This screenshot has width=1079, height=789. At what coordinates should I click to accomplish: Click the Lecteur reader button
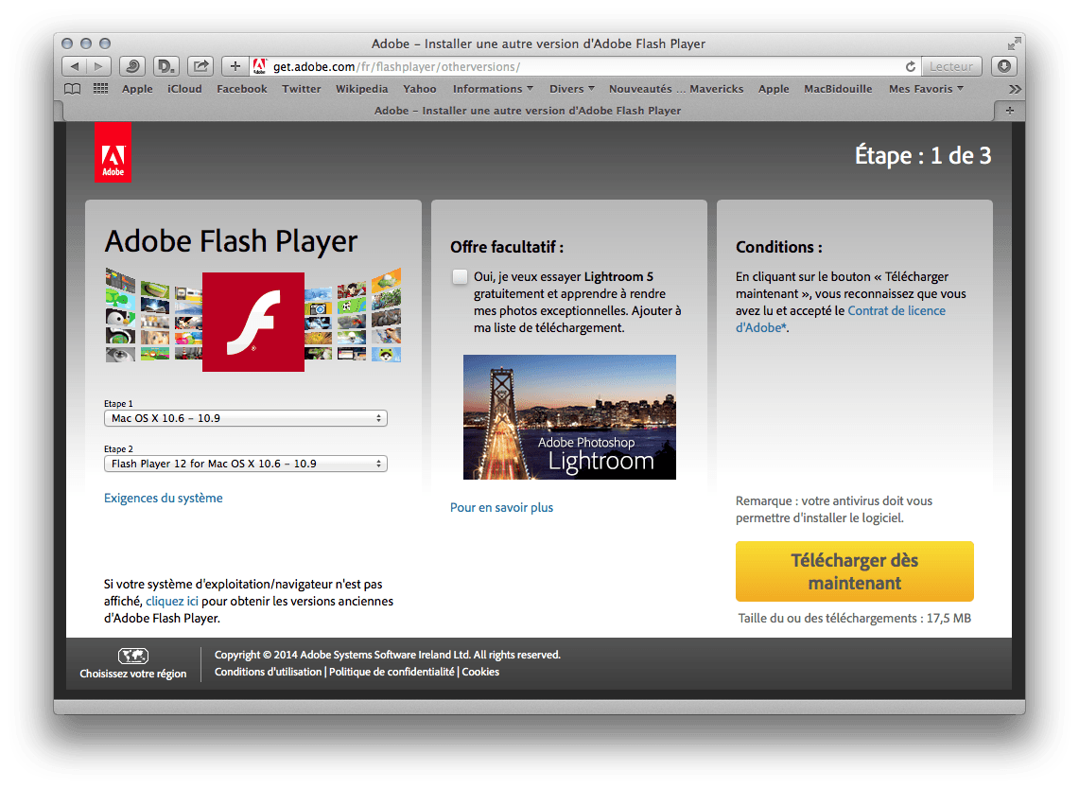(x=951, y=66)
